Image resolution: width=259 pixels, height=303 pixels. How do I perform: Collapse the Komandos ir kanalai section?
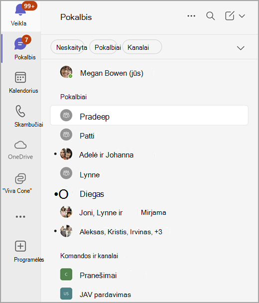(89, 256)
